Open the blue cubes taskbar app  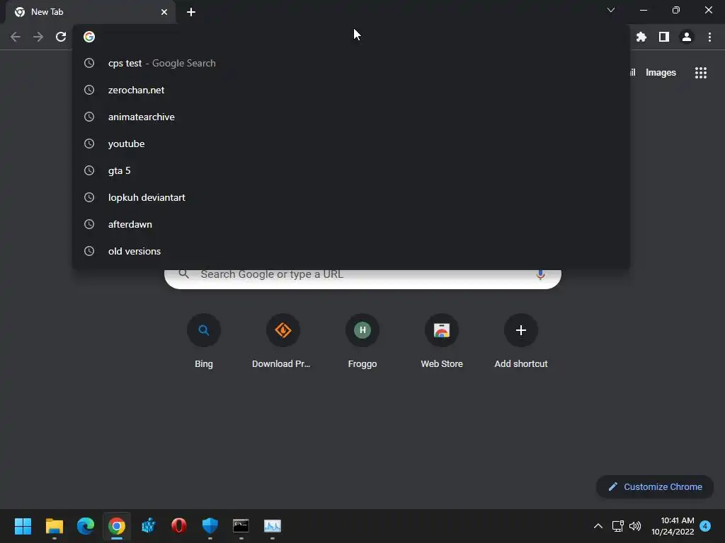click(148, 526)
